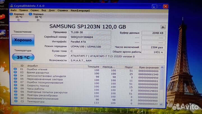
Task: Click the buffer size value 2048 KB
Action: (x=153, y=33)
